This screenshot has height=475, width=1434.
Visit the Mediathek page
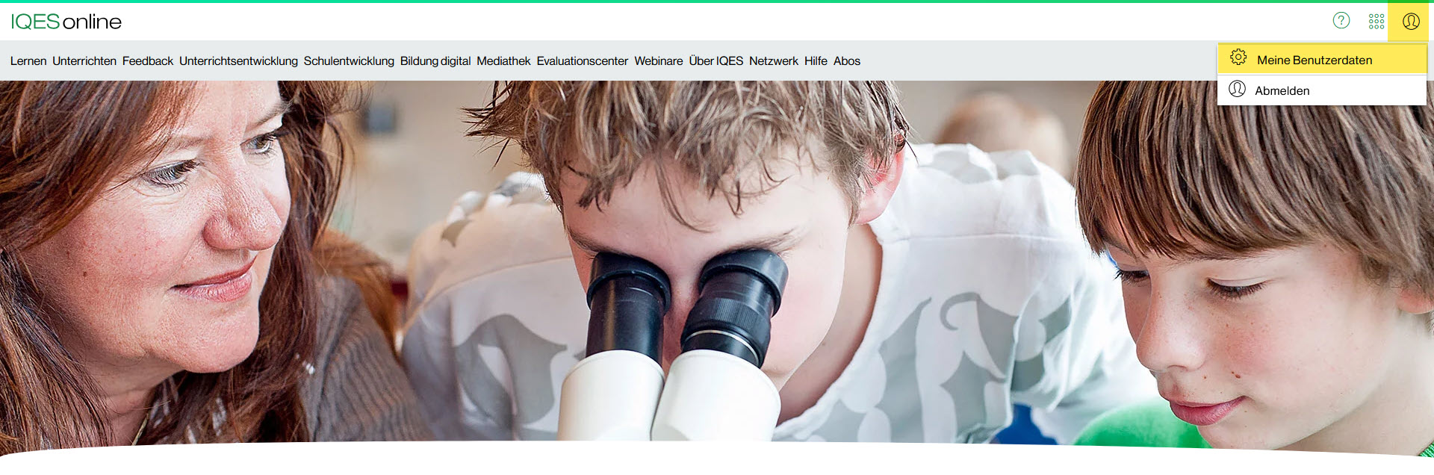[503, 61]
